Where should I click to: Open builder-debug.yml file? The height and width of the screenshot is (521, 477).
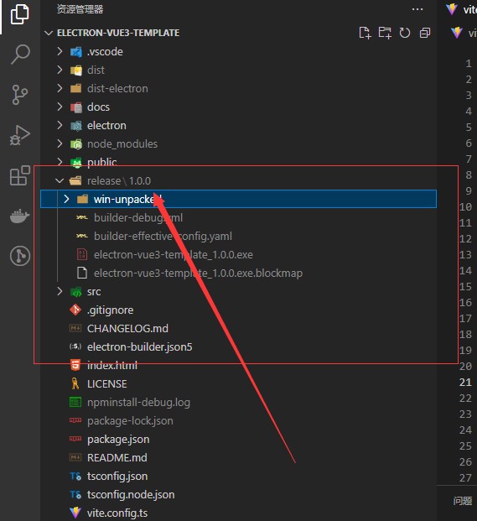[138, 217]
